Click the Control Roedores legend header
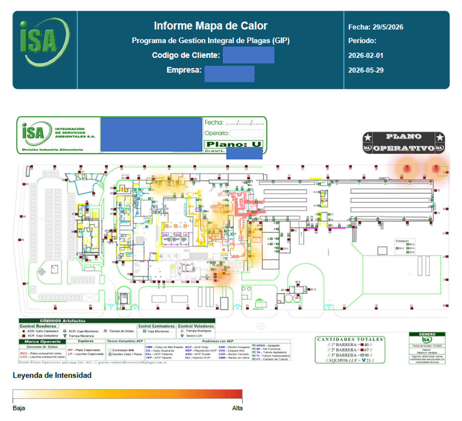 tap(38, 326)
